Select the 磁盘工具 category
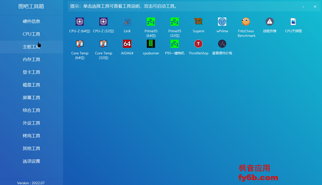 [x=31, y=85]
